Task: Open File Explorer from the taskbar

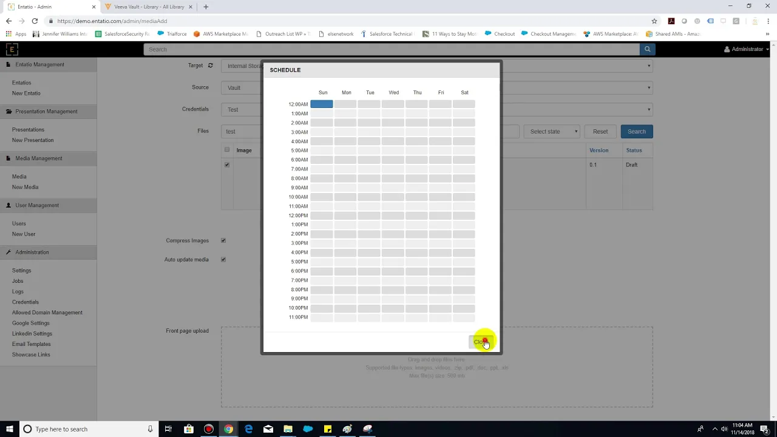Action: 288,429
